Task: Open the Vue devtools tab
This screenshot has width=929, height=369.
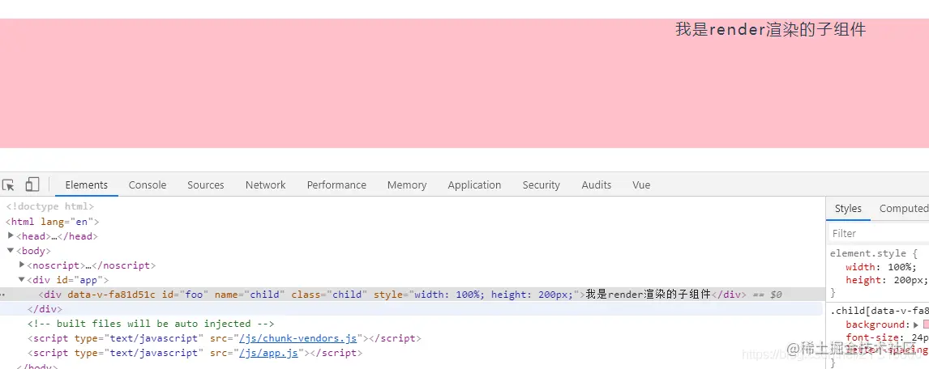Action: click(641, 185)
